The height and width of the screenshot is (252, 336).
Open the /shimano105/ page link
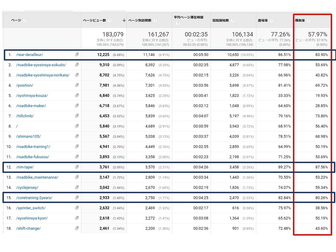(28, 136)
